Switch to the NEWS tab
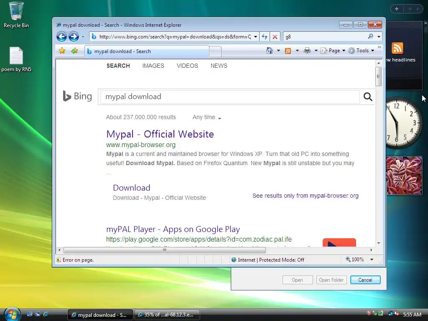Viewport: 428px width, 321px height. [219, 66]
